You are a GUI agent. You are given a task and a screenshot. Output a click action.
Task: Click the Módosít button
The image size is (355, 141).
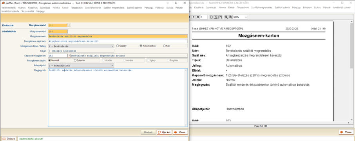pyautogui.click(x=148, y=132)
